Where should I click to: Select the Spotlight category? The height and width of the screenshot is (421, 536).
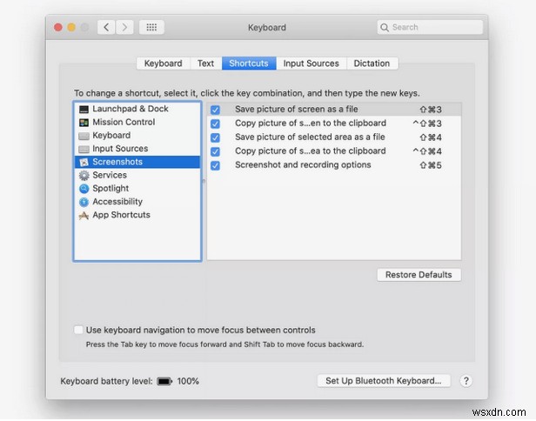[x=137, y=189]
